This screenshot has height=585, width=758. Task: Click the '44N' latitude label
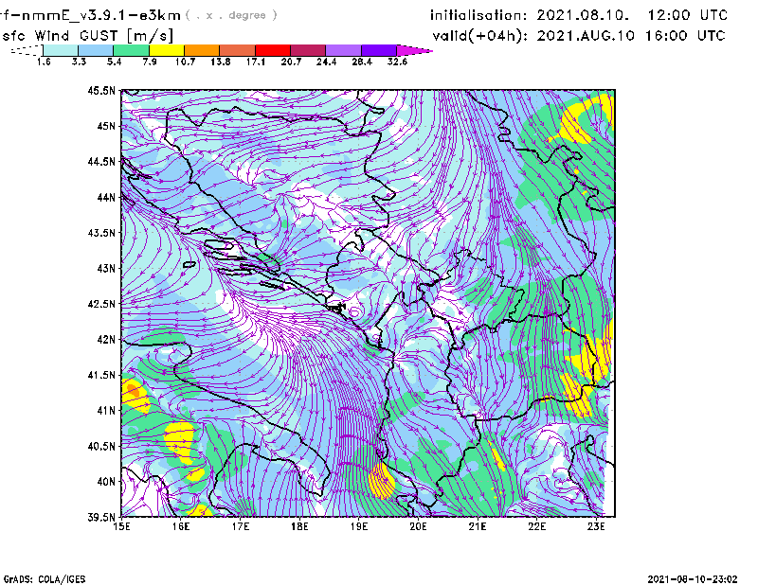(106, 197)
